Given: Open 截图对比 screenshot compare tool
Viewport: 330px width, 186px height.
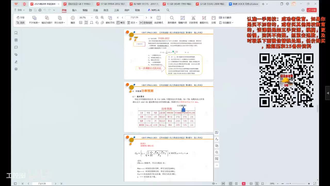Looking at the screenshot, I should pyautogui.click(x=204, y=20).
